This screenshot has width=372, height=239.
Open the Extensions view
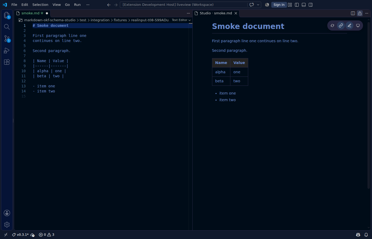point(7,62)
